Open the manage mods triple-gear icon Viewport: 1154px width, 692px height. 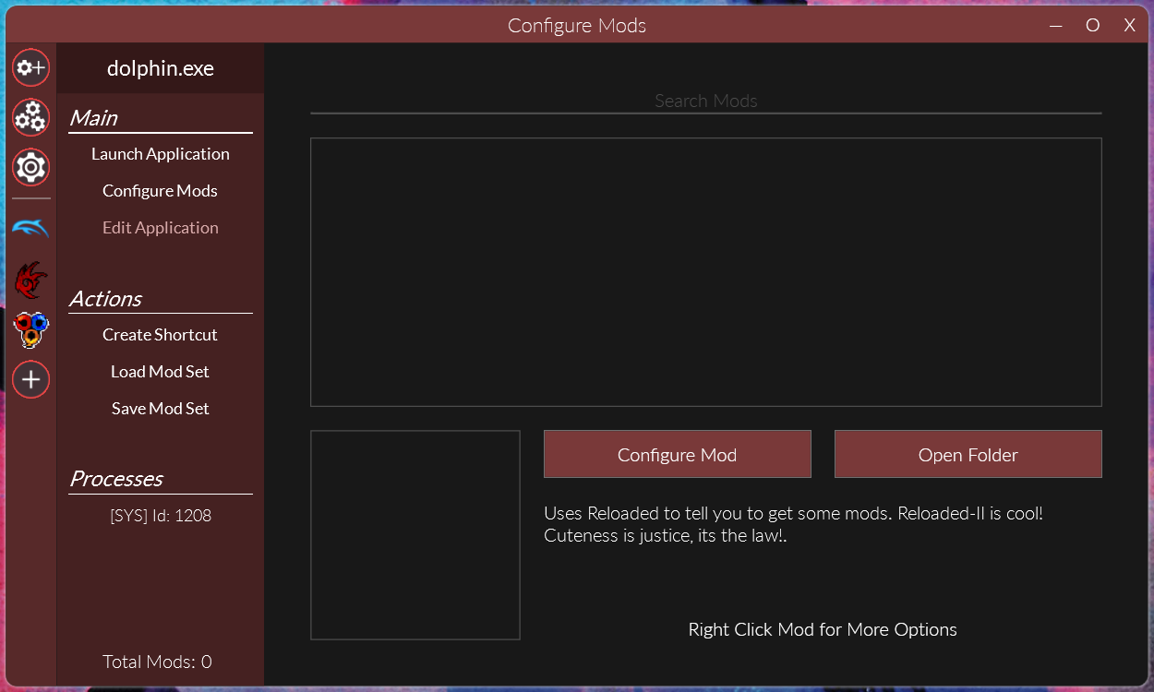coord(30,117)
